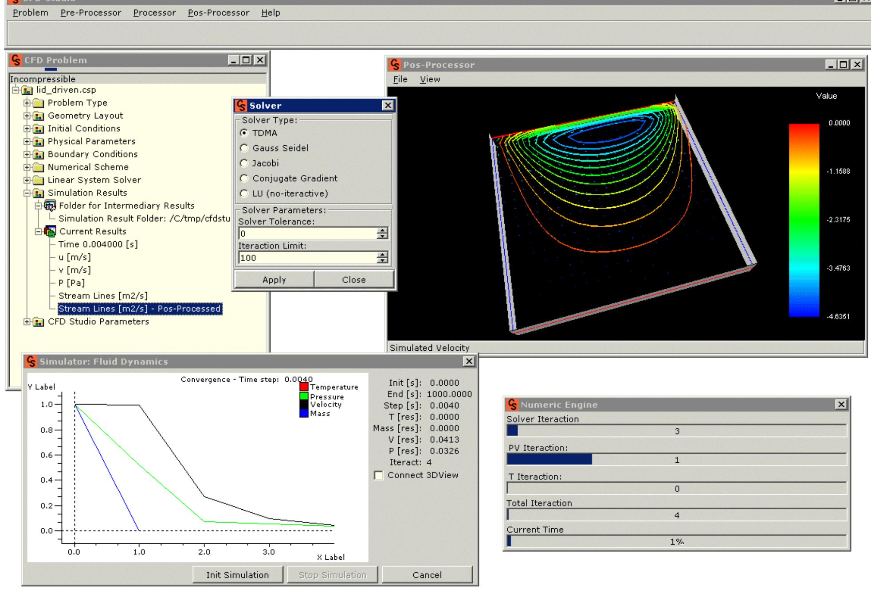Open the Pos-Processor main menu
This screenshot has width=871, height=589.
[x=219, y=13]
